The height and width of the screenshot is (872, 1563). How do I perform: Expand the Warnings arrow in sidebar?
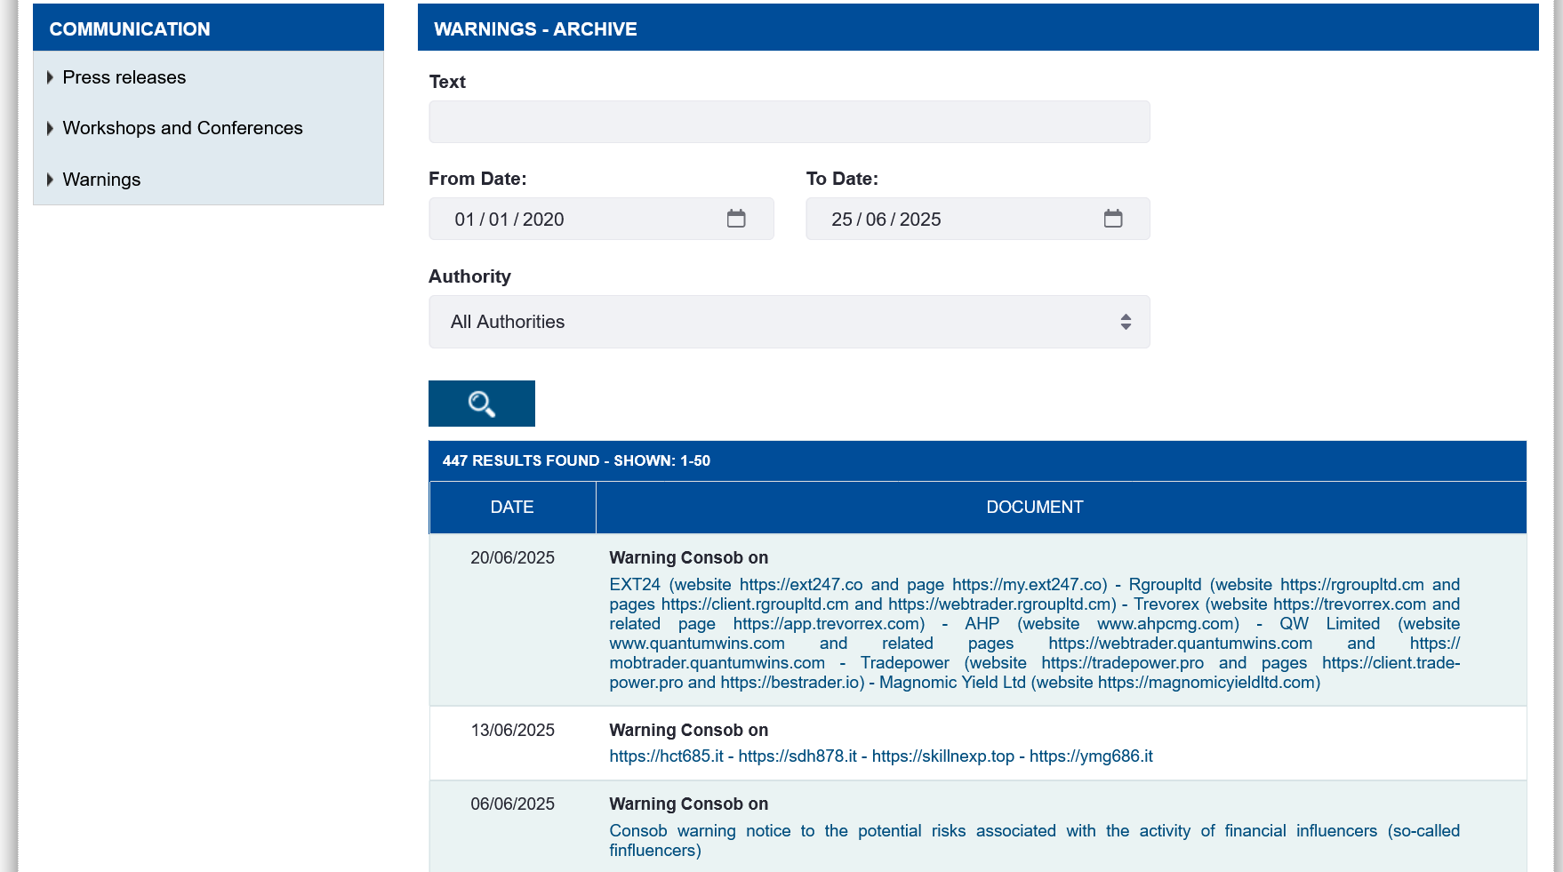tap(50, 180)
